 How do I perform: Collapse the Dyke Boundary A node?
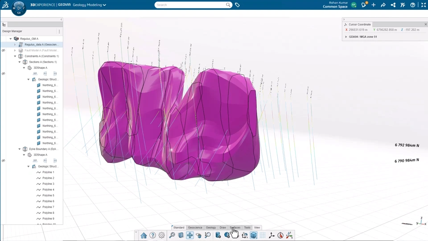pyautogui.click(x=20, y=149)
